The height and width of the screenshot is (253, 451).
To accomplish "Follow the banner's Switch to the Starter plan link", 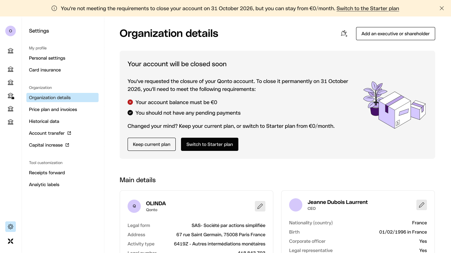I will (x=368, y=9).
